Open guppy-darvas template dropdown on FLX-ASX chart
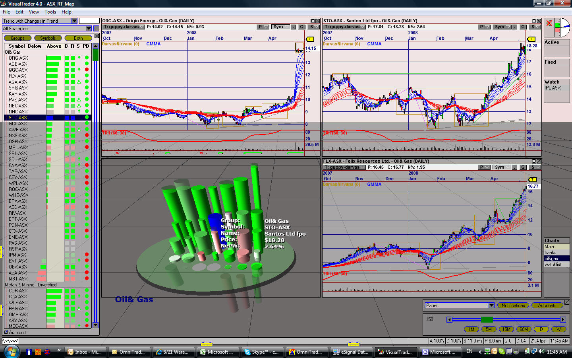 point(344,167)
